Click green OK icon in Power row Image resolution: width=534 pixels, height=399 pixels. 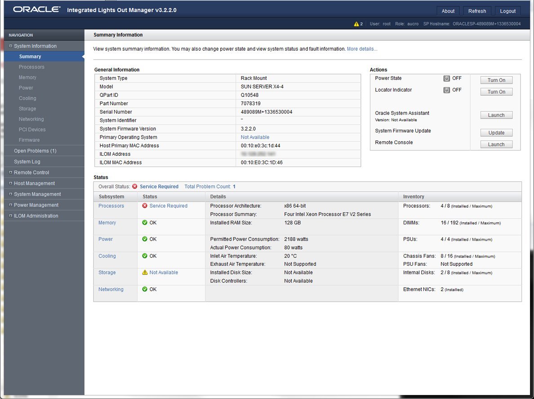145,239
